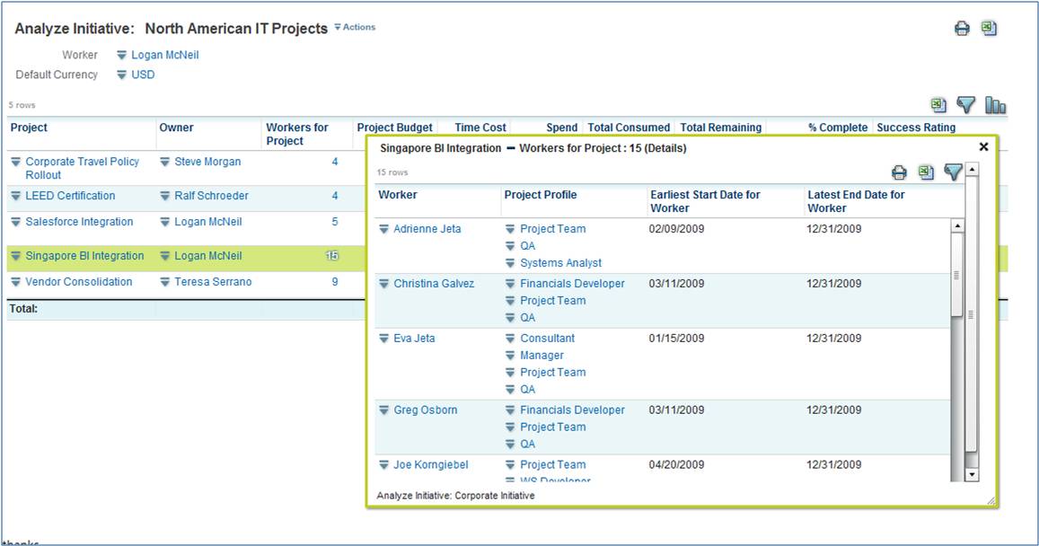Export the 5-row project table to Excel
The image size is (1039, 546).
pos(938,105)
